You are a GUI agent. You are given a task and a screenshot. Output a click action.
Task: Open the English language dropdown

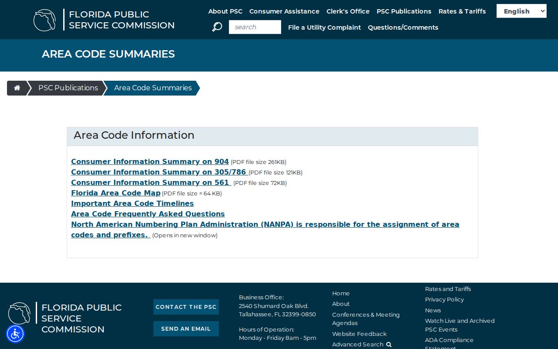(521, 11)
